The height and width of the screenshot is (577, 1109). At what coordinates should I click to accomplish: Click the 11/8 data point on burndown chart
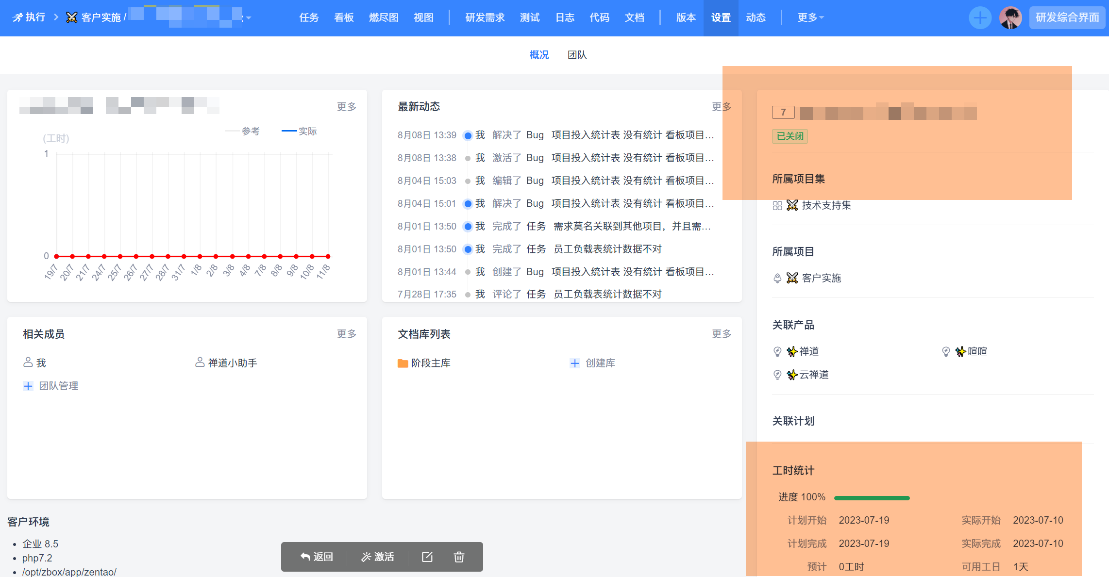click(328, 256)
